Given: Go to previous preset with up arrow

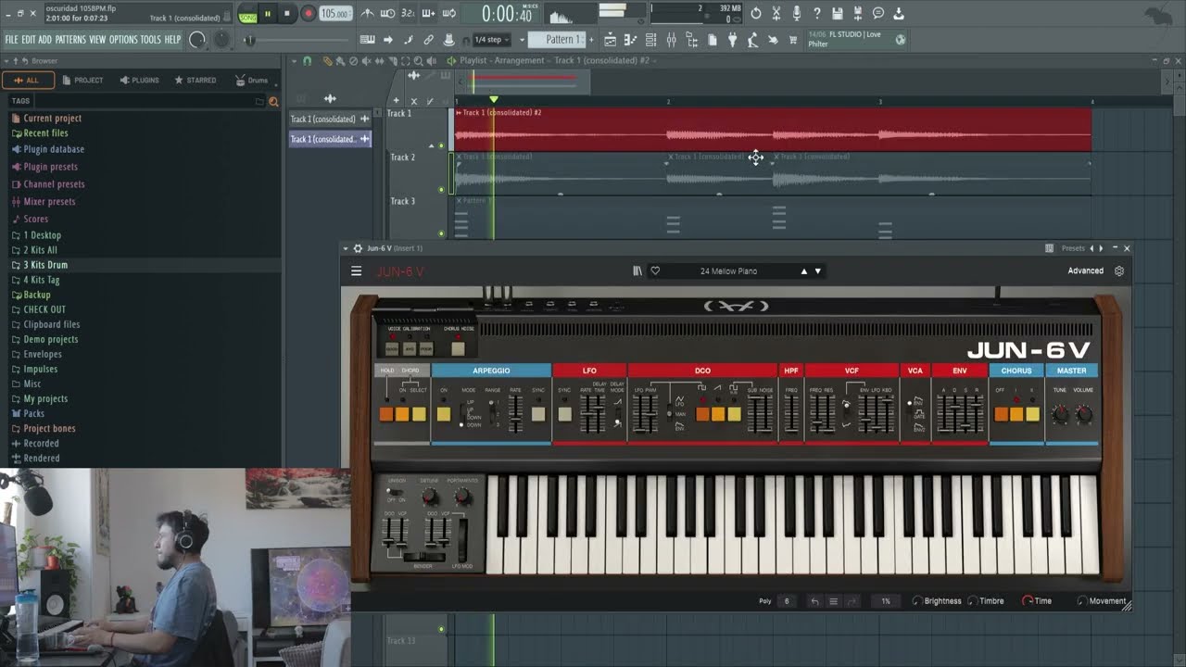Looking at the screenshot, I should click(803, 271).
